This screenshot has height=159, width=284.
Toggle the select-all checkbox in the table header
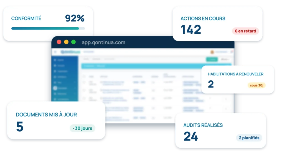[x=84, y=76]
